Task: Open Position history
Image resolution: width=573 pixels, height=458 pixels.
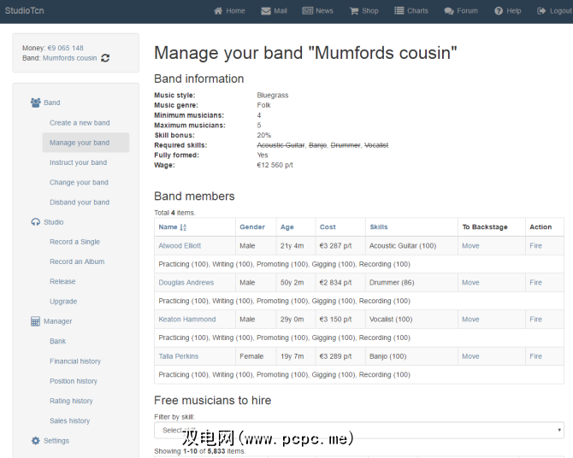Action: point(74,381)
